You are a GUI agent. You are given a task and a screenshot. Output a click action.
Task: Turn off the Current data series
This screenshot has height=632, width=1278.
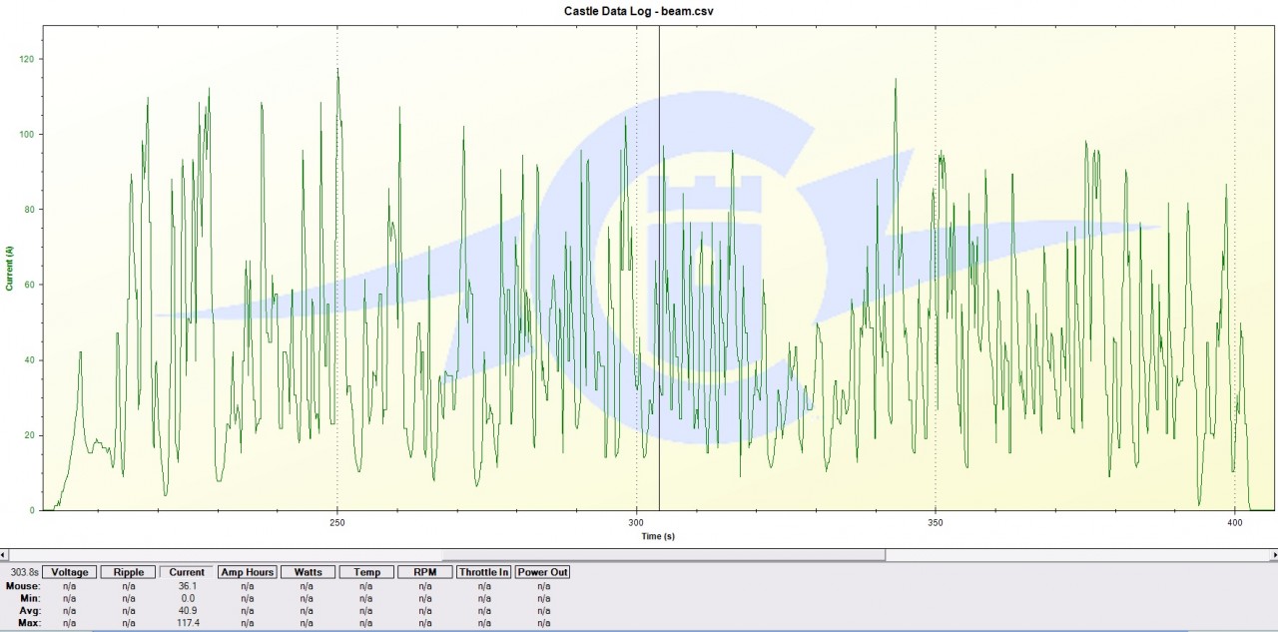pyautogui.click(x=187, y=572)
